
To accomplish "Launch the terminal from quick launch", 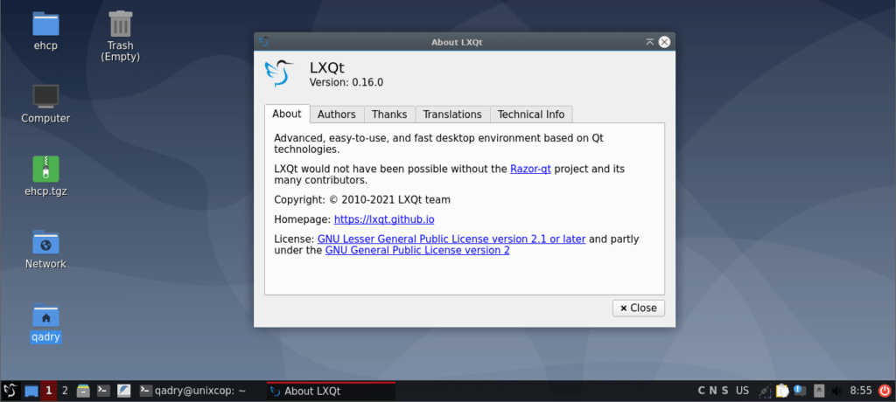I will point(103,392).
